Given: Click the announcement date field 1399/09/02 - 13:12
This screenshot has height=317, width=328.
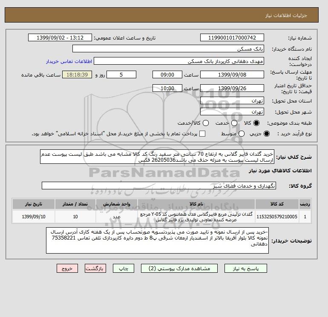Looking at the screenshot, I should point(60,37).
